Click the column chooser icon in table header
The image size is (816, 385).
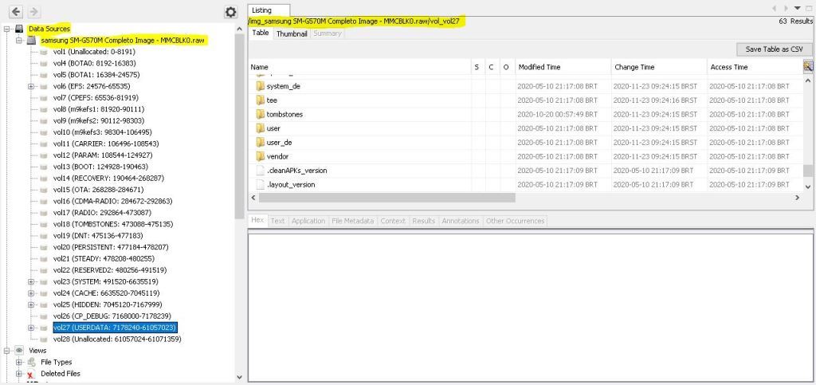[x=808, y=67]
